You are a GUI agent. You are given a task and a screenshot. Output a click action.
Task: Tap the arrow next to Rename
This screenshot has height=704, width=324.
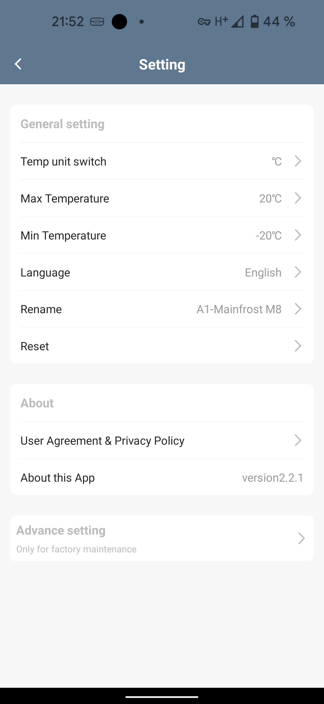pos(298,309)
